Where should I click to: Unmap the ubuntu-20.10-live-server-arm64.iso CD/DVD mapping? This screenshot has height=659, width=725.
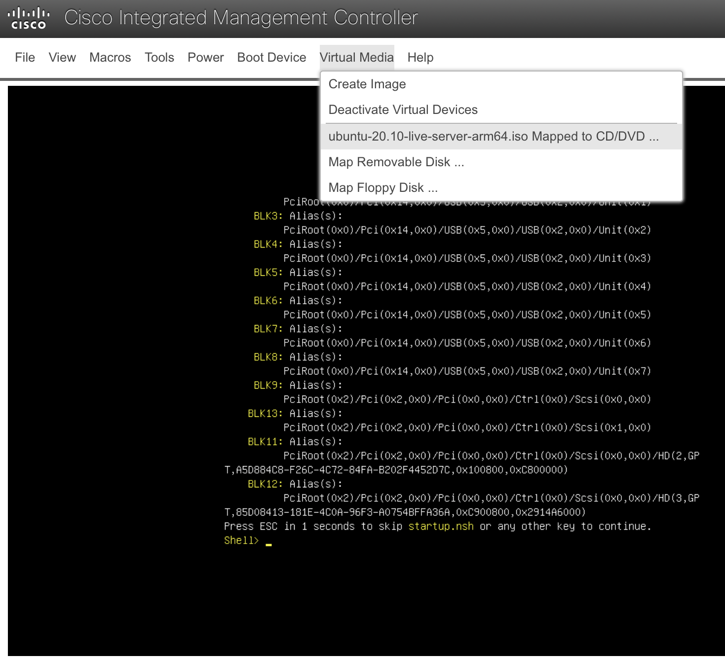pos(494,136)
